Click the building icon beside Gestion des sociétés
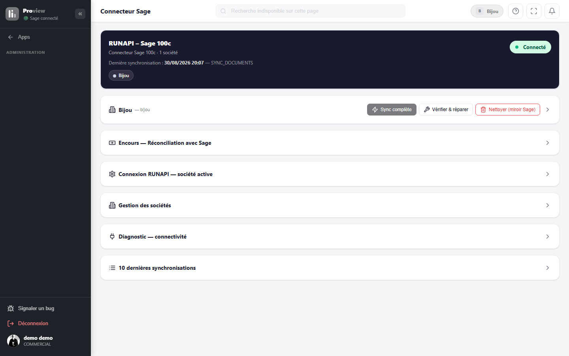Viewport: 569px width, 356px height. 112,205
